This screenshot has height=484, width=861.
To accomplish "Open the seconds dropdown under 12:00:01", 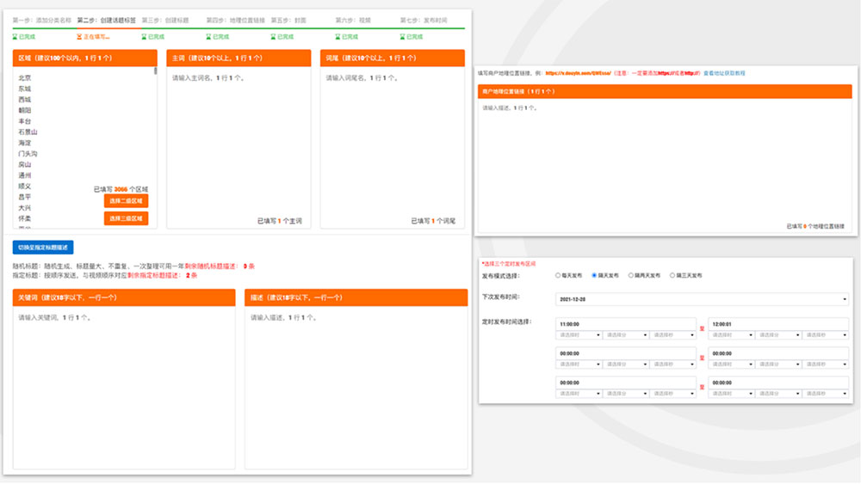I will tap(826, 334).
